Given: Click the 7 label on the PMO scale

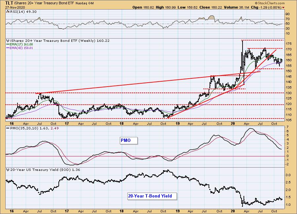Looking at the screenshot, I should point(287,127).
